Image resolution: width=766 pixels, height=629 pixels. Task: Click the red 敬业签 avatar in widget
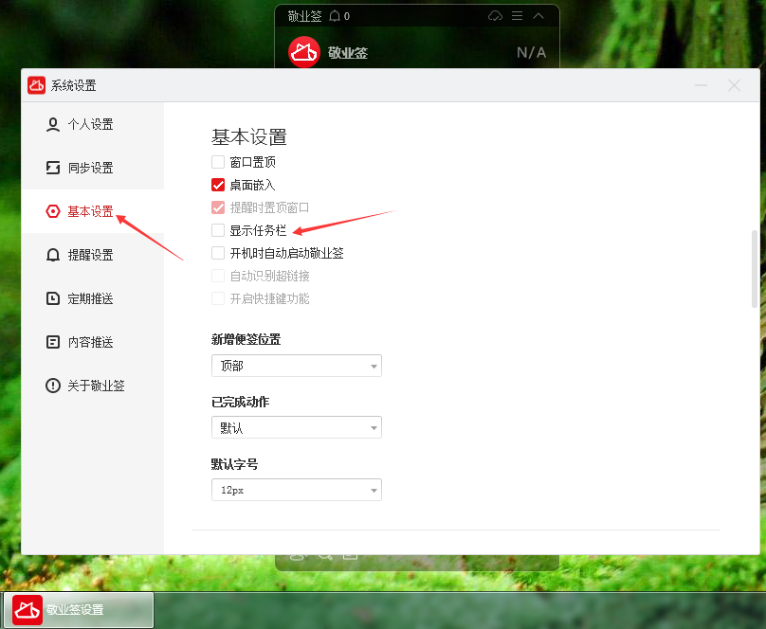pyautogui.click(x=304, y=52)
